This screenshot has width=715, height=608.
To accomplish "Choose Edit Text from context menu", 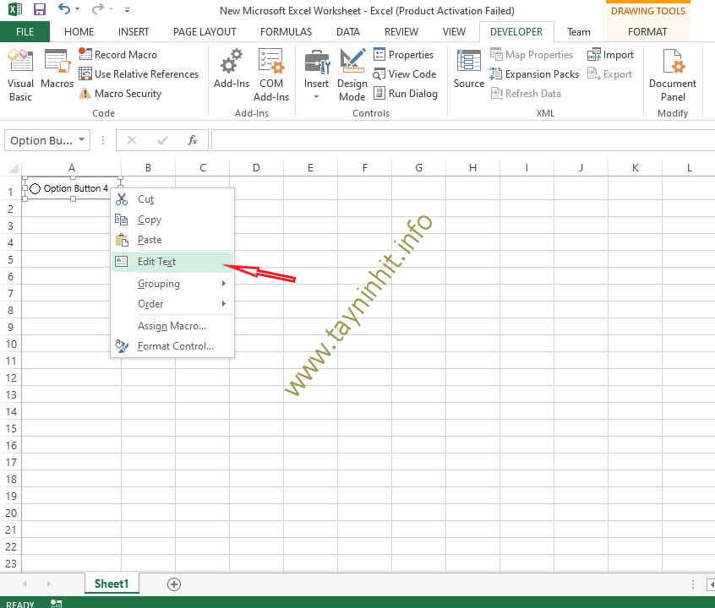I will coord(157,262).
